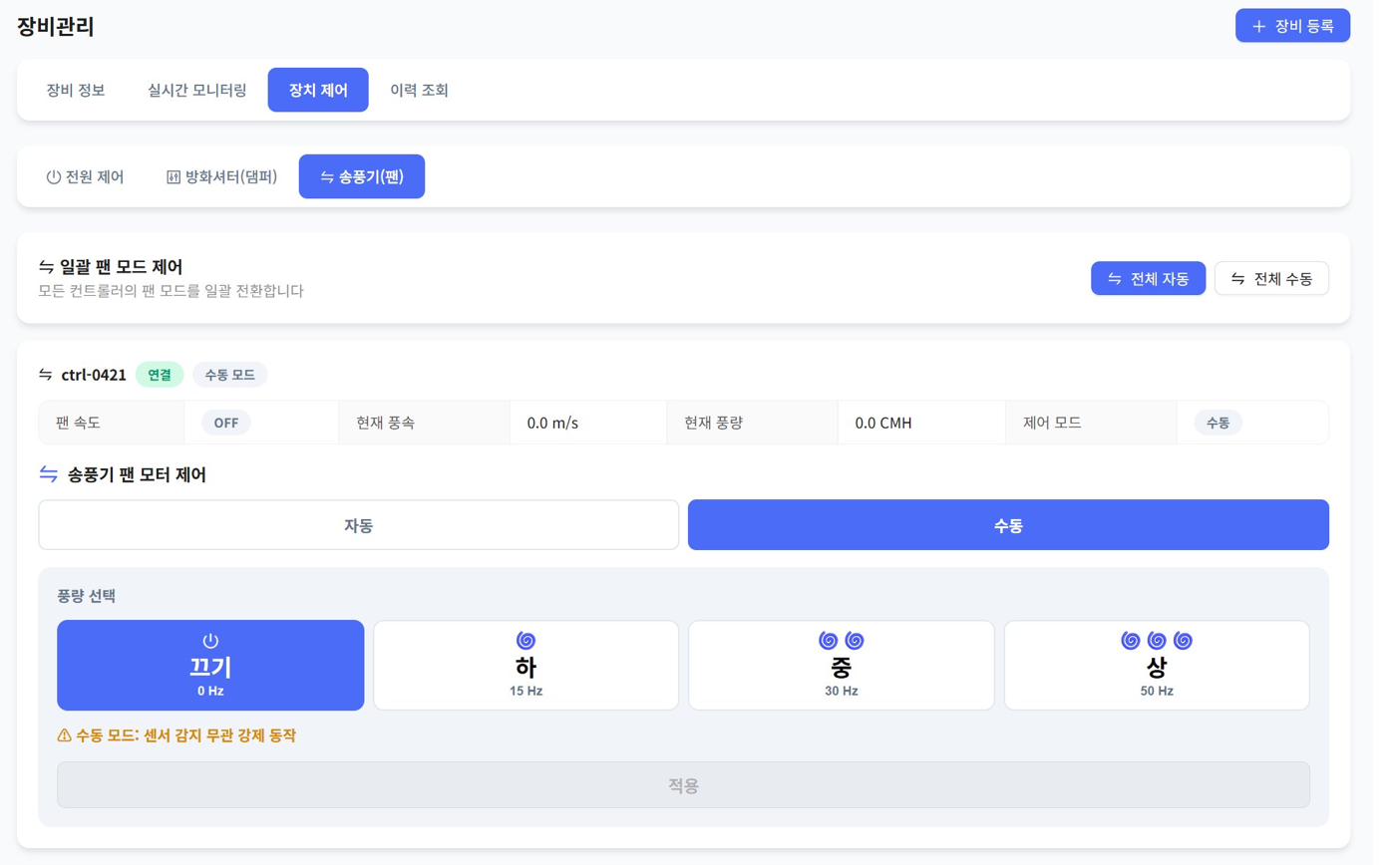The image size is (1396, 865).
Task: Select the 장치 제어 tab
Action: [318, 90]
